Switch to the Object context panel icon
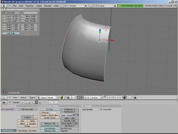The width and height of the screenshot is (178, 134). 33,102
